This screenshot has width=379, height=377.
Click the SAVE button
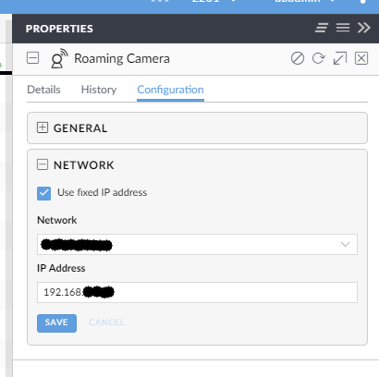tap(56, 323)
